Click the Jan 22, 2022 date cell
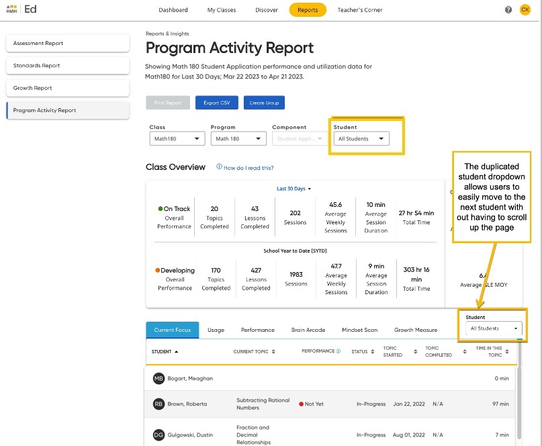This screenshot has width=542, height=446. point(409,404)
